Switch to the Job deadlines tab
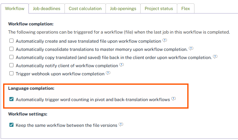 (x=46, y=8)
